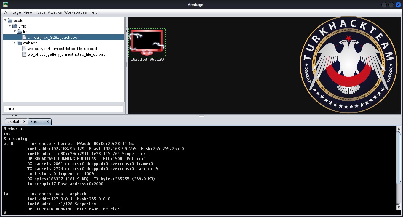Viewport: 403px width, 217px height.
Task: Click the up arrow on the horizontal splitter
Action: (x=12, y=116)
